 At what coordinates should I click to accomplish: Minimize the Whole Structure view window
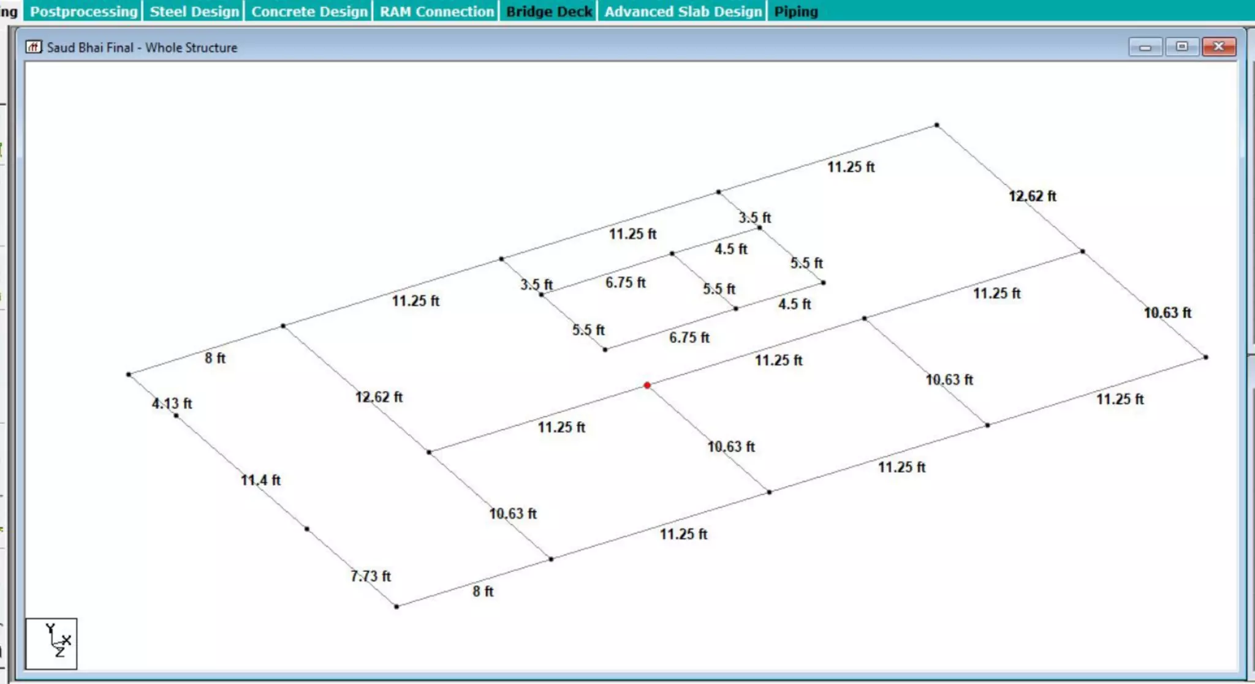[x=1145, y=47]
